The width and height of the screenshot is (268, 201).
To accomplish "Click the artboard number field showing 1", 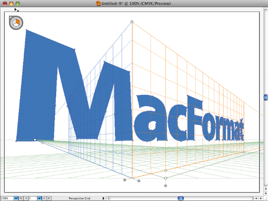I will [x=32, y=198].
